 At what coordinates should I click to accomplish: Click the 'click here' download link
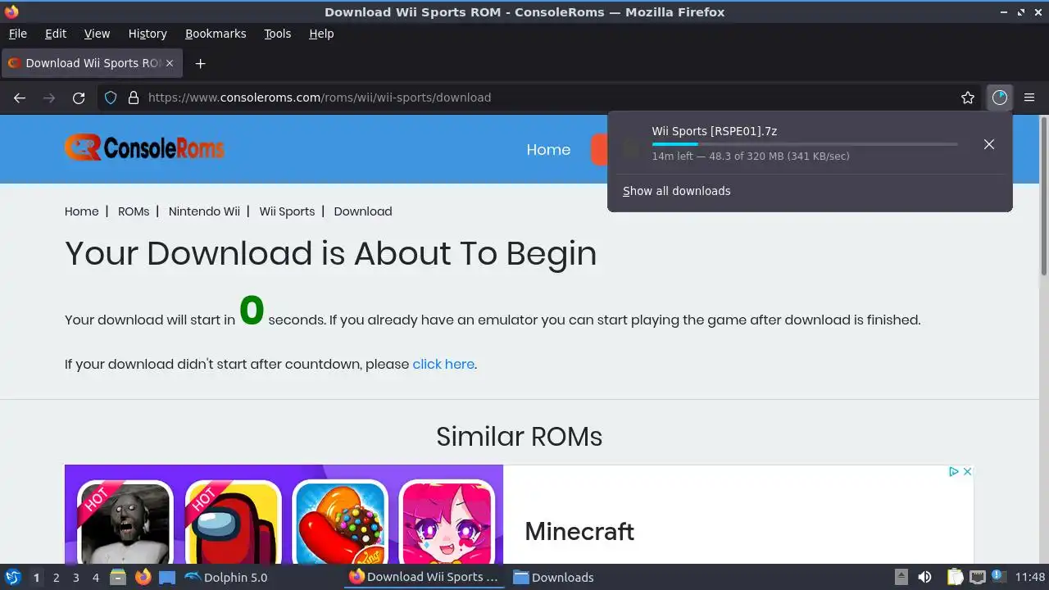point(443,364)
